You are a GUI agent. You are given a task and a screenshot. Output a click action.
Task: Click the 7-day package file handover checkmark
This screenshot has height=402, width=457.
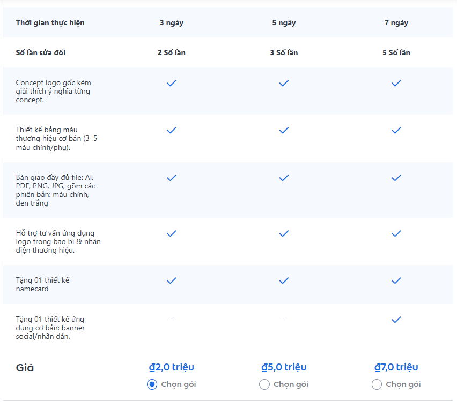(x=396, y=178)
